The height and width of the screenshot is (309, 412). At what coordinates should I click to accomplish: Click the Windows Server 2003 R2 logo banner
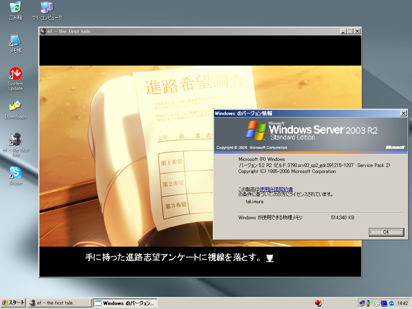coord(311,135)
